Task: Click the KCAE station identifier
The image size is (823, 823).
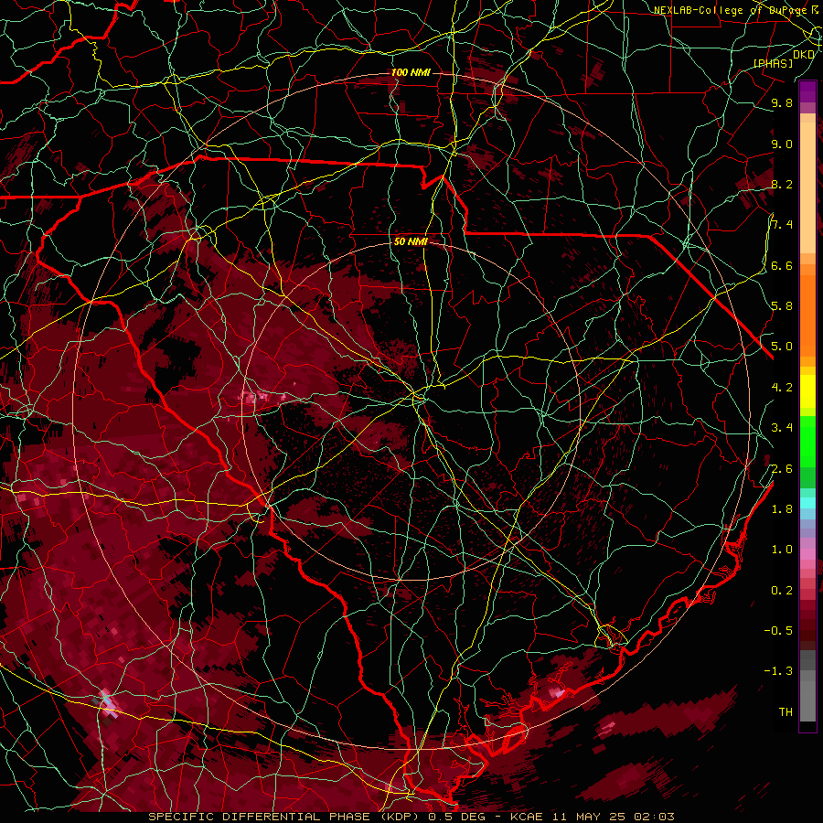Action: 527,817
